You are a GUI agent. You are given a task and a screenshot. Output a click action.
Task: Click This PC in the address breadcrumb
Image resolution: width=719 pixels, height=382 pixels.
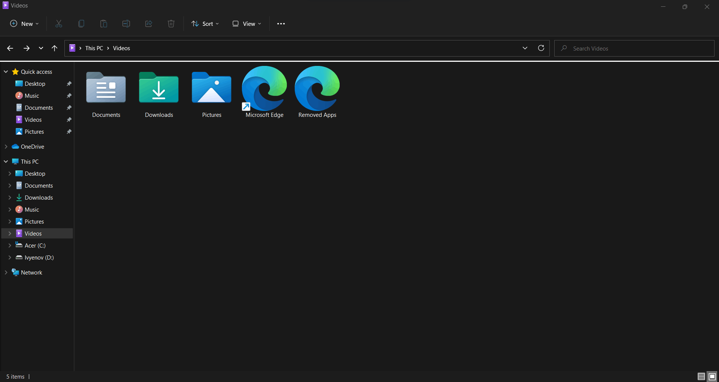click(94, 48)
